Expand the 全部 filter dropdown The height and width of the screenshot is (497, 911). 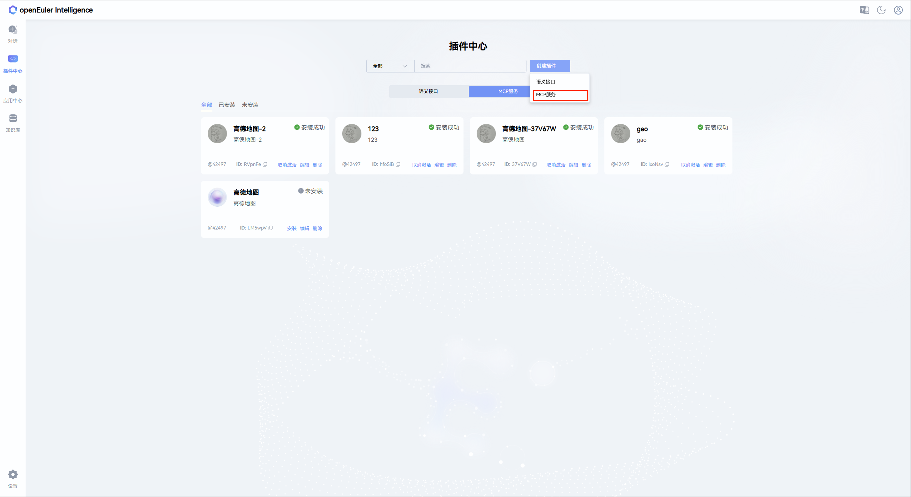[390, 66]
